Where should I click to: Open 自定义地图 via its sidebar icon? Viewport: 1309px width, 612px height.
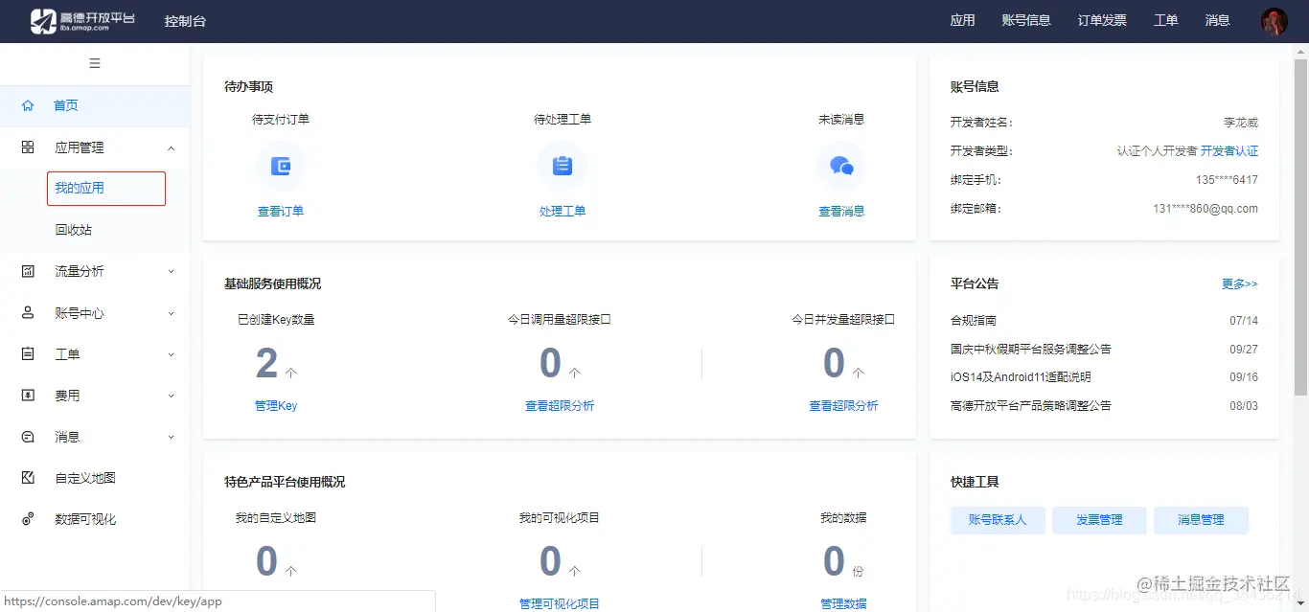(x=26, y=477)
